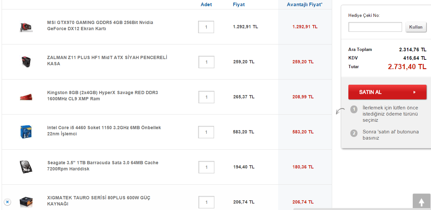This screenshot has height=210, width=431.
Task: Click the Zalman Z11 Plus case image
Action: click(26, 61)
